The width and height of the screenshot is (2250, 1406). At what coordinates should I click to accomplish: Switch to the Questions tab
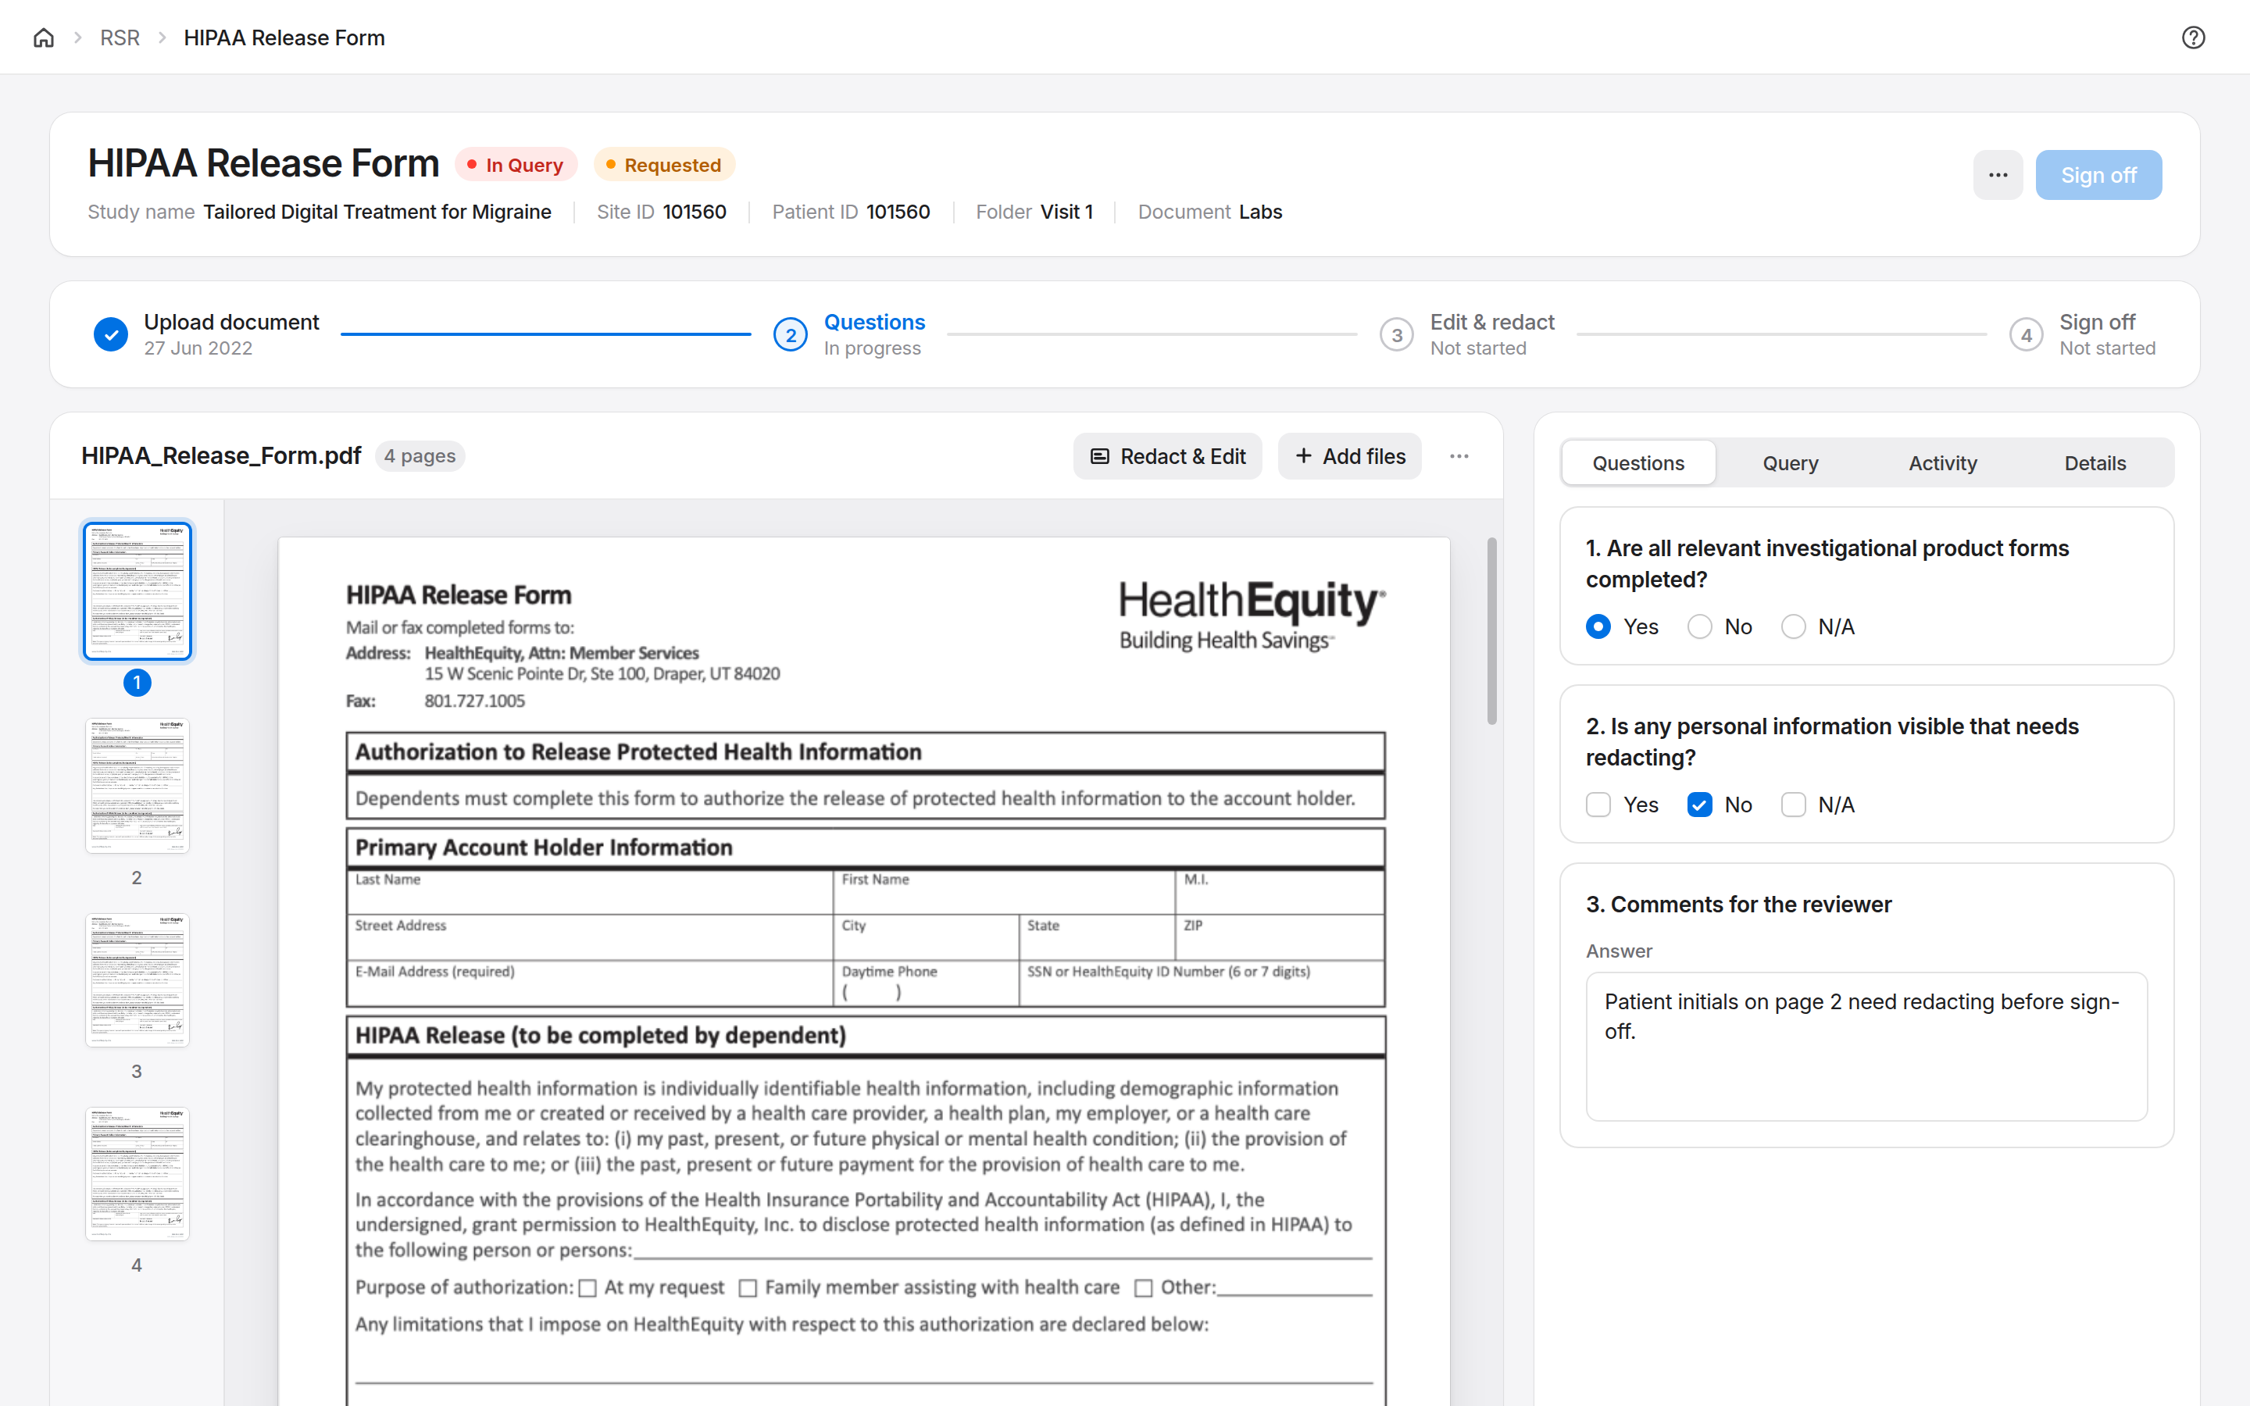point(1638,463)
